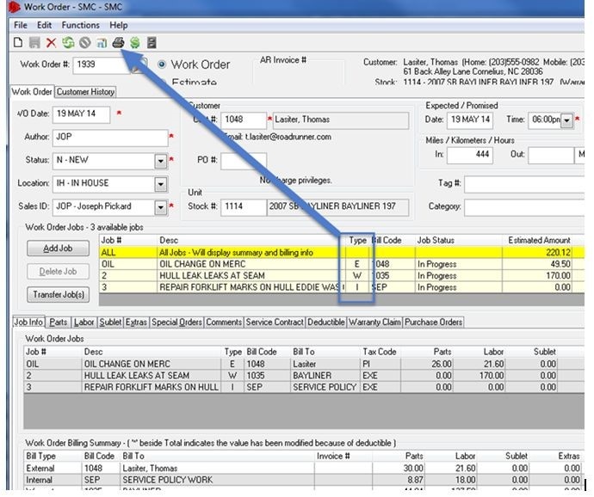Select the HULL LEAK LEAKS AT SEAM job in upper grid

pos(342,275)
